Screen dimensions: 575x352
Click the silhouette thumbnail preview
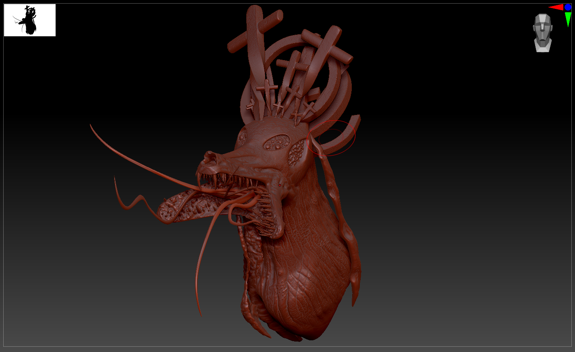pos(30,20)
